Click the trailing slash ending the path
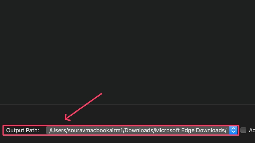This screenshot has width=255, height=143. tap(225, 130)
